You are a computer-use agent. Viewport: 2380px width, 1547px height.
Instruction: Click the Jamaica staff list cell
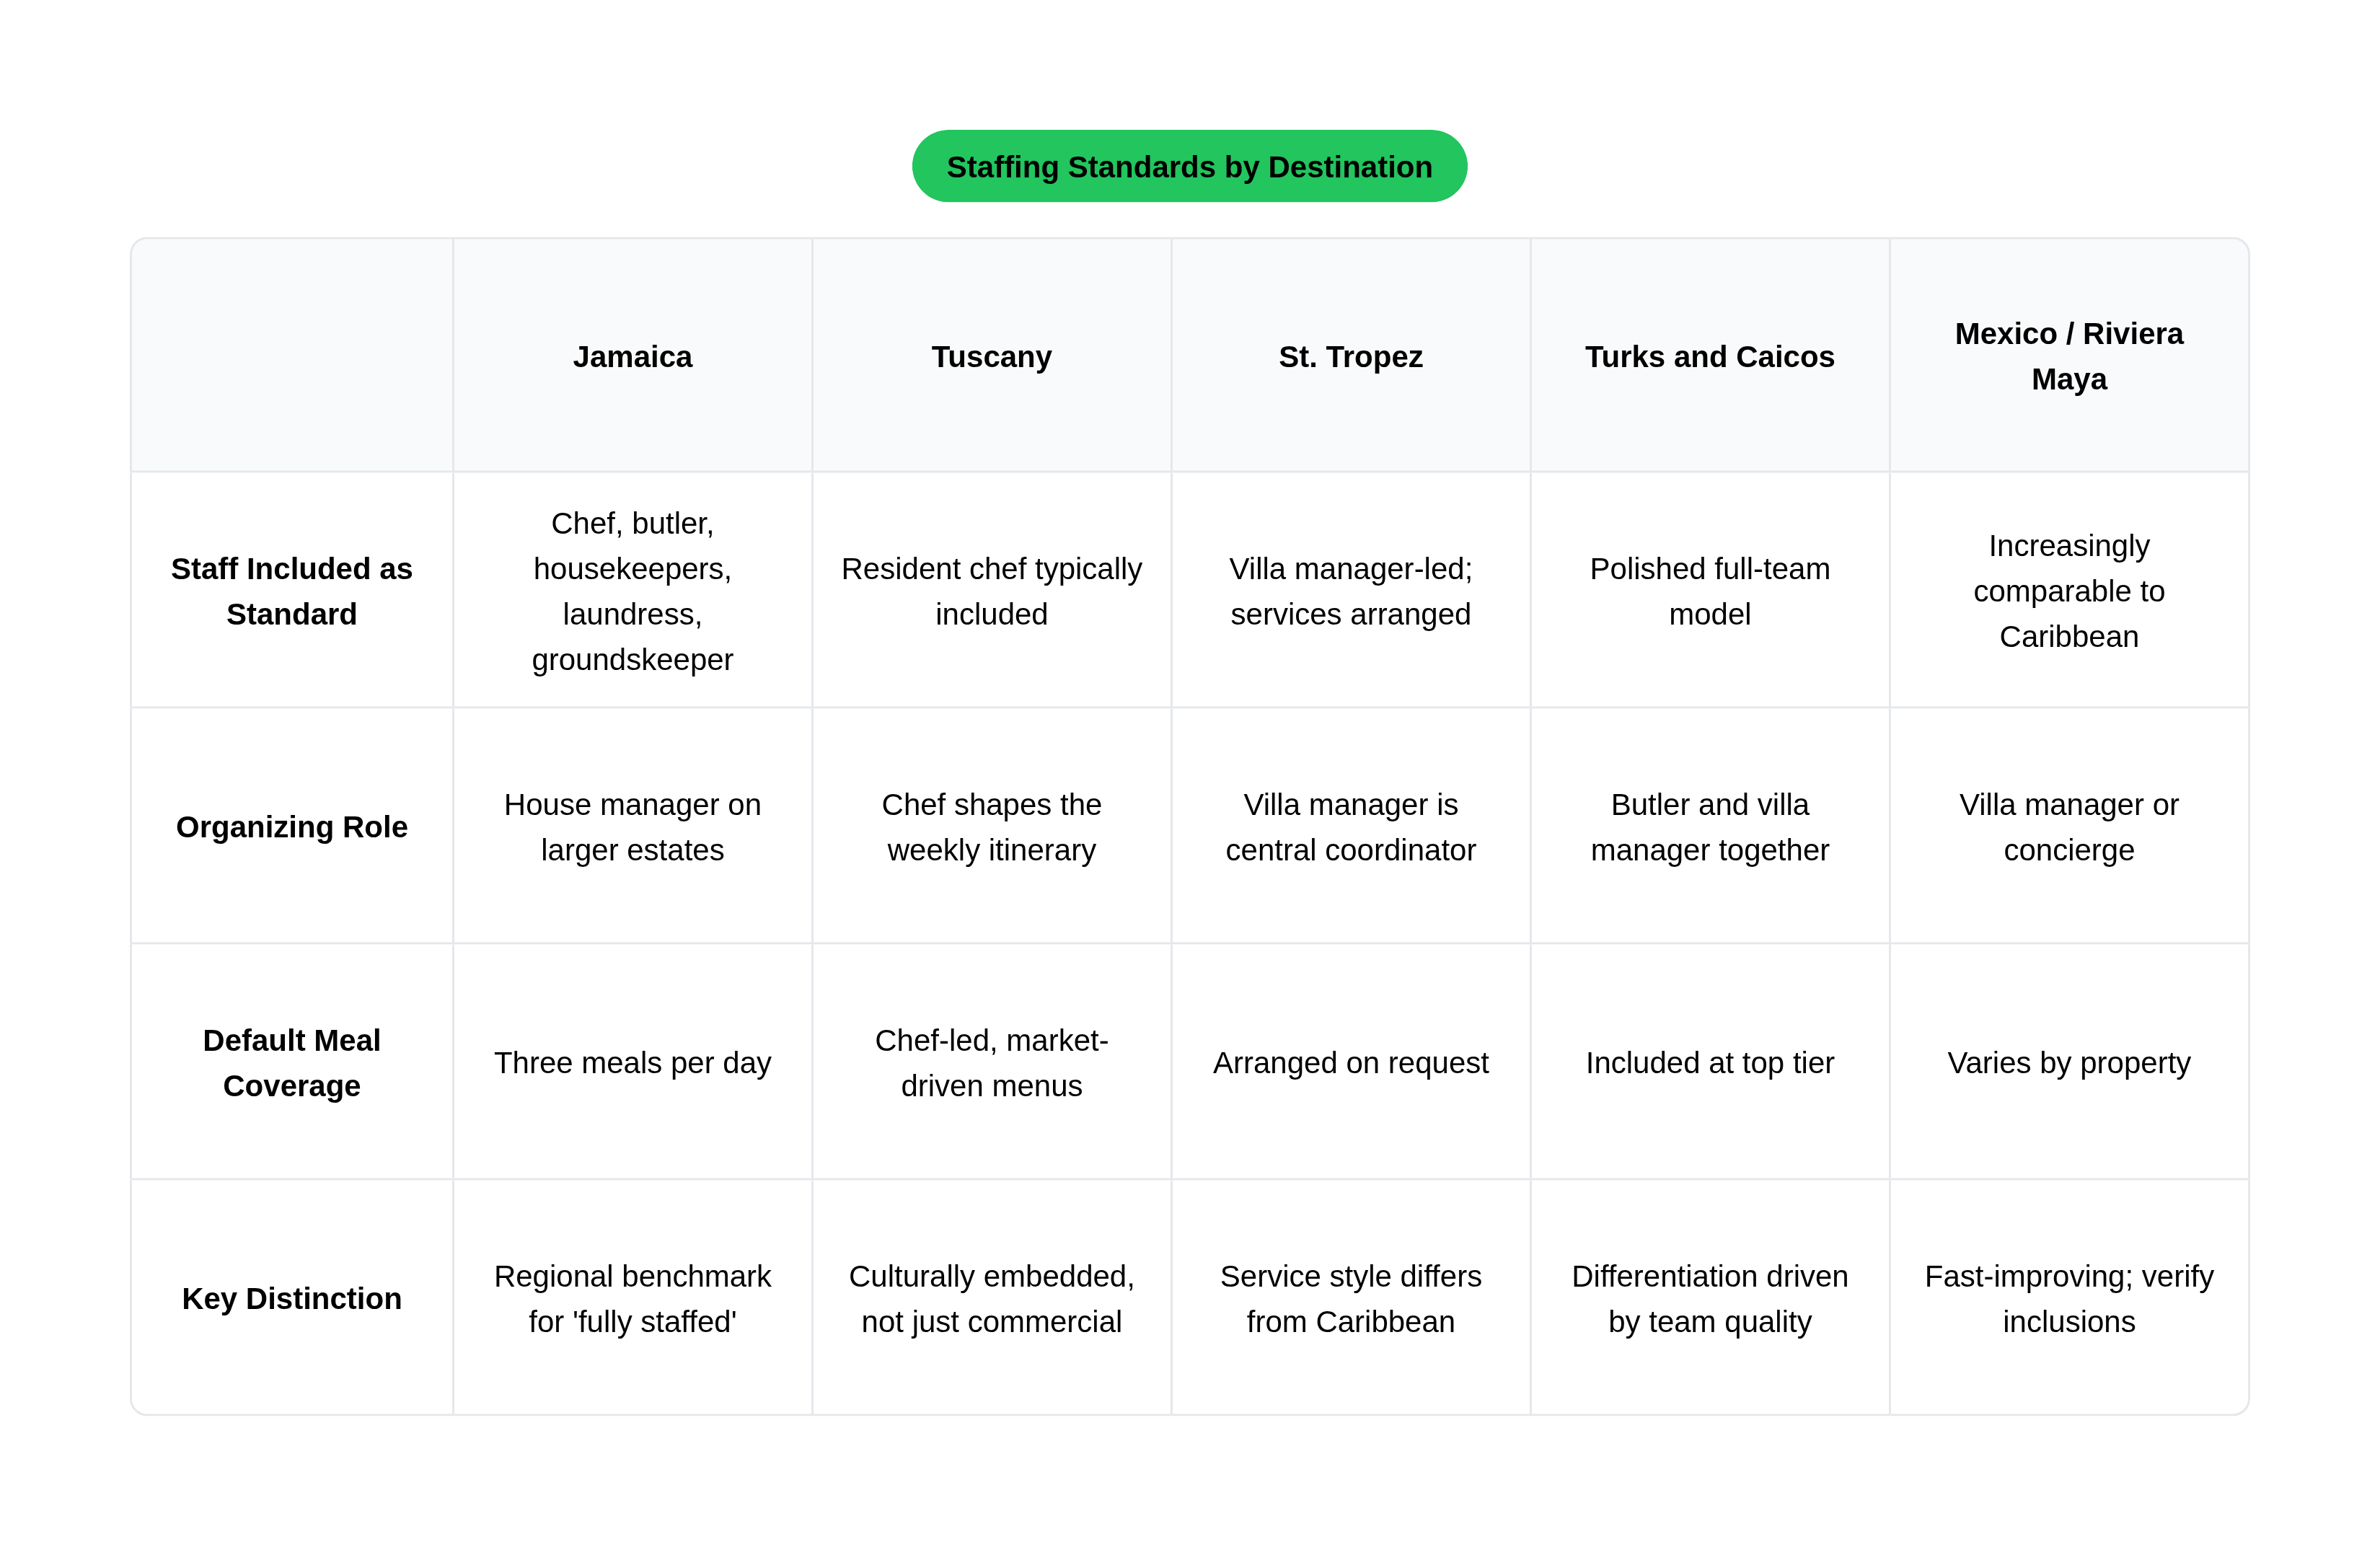(632, 591)
